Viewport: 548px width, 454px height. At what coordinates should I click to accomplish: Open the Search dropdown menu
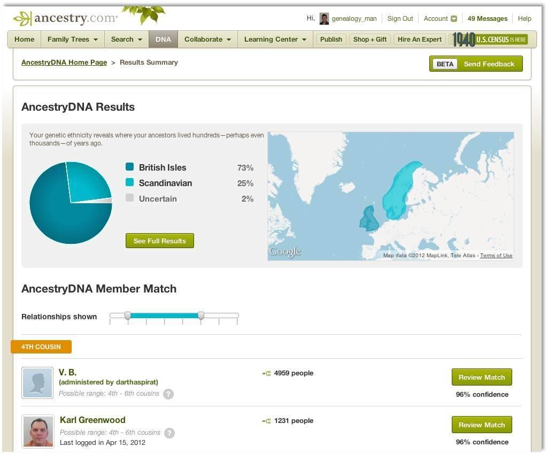(x=127, y=40)
